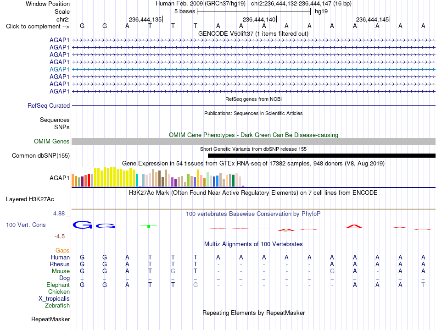This screenshot has height=330, width=436.
Task: Click the bright red bar in the GTEx chart
Action: (89, 180)
